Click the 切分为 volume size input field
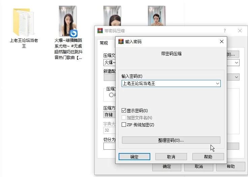Viewport: 248px width, 177px height. pos(110,146)
